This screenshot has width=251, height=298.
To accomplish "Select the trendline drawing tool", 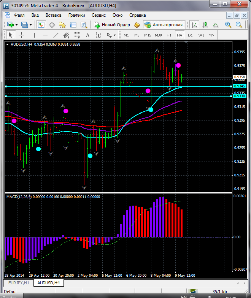I will (x=56, y=35).
